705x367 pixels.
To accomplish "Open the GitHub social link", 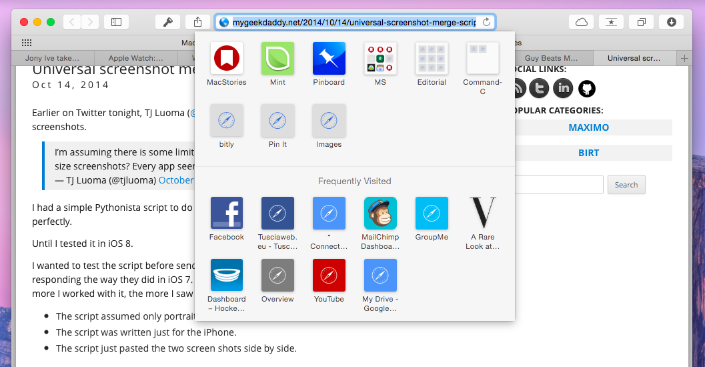I will pyautogui.click(x=587, y=89).
